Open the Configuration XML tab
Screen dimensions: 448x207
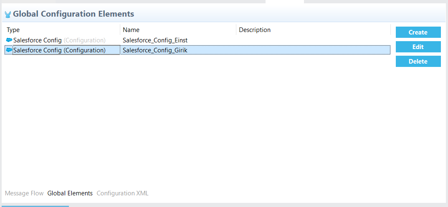point(123,193)
